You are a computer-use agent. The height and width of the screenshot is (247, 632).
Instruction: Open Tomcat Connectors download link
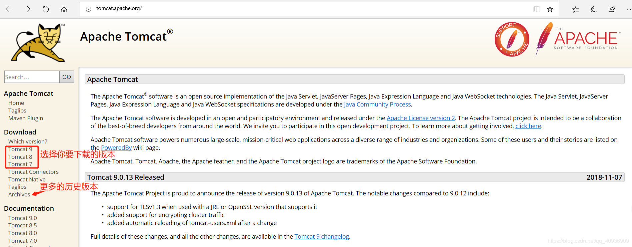tap(33, 172)
